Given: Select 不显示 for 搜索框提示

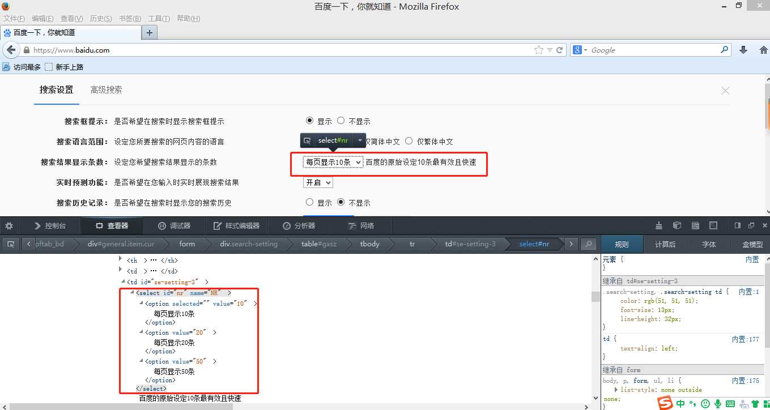Looking at the screenshot, I should point(341,121).
